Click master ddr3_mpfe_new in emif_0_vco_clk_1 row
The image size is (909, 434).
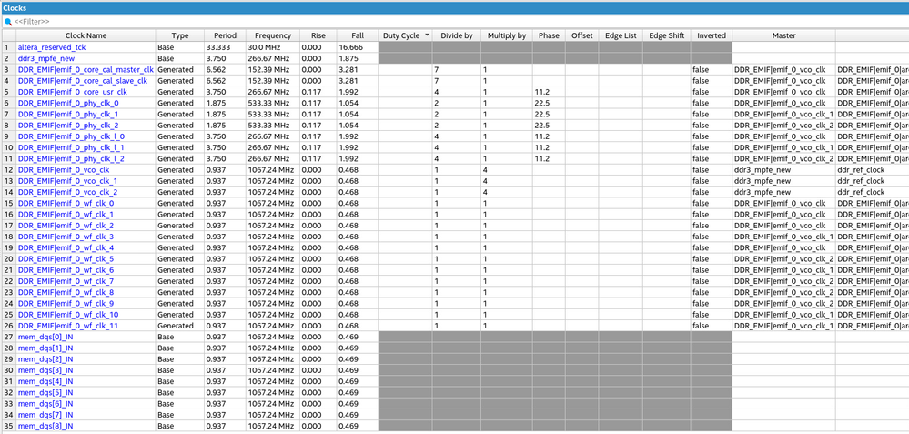[x=783, y=181]
